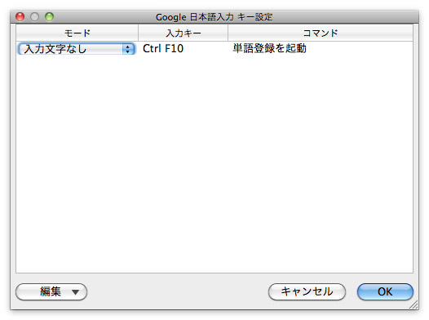Image resolution: width=429 pixels, height=320 pixels.
Task: Close the window with the red button
Action: coord(20,16)
